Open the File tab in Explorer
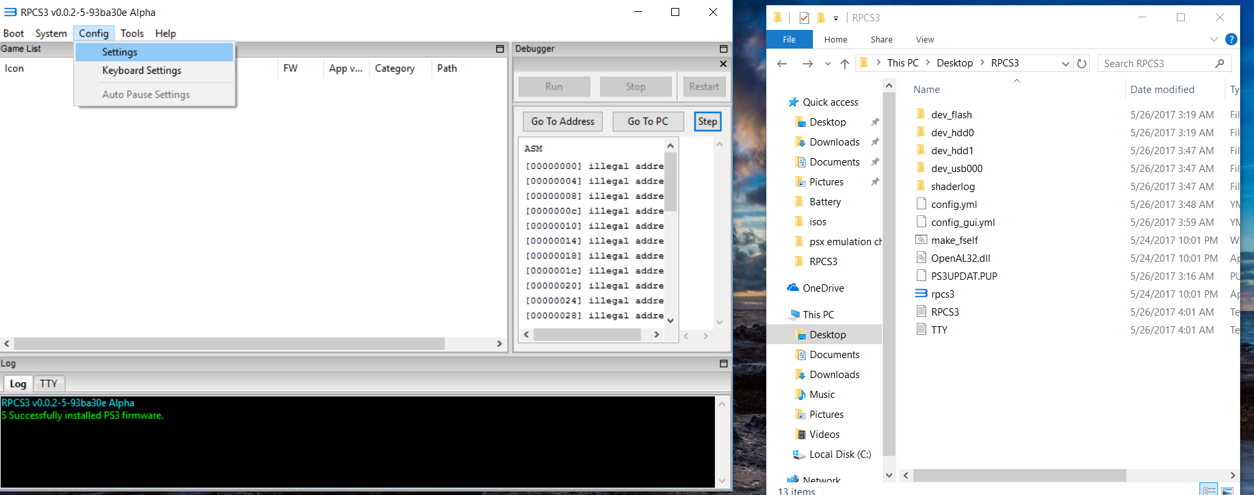The width and height of the screenshot is (1254, 495). [x=790, y=40]
